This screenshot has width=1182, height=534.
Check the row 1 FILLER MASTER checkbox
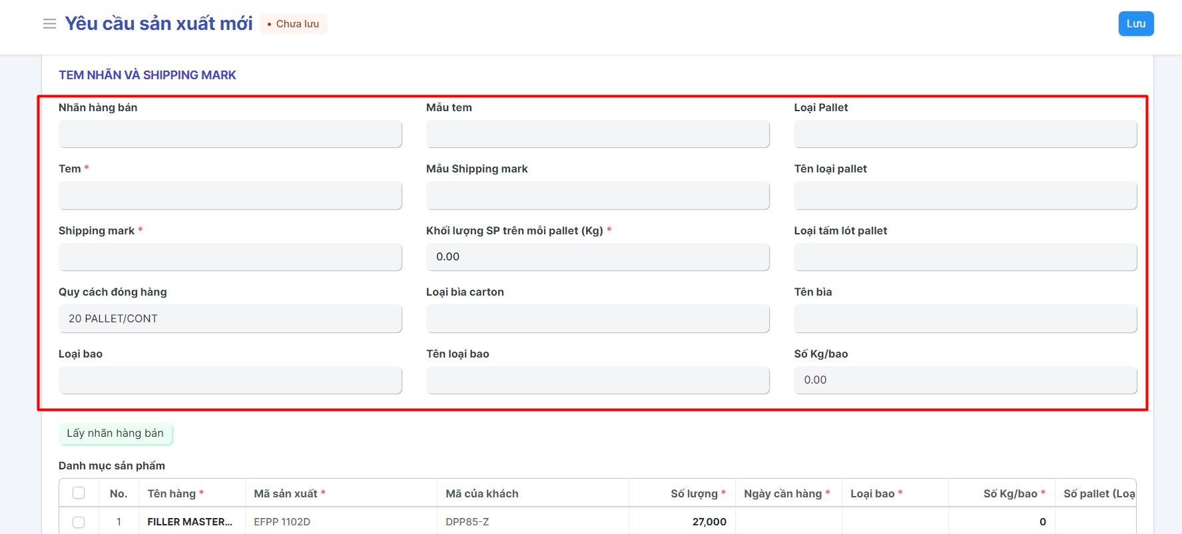(x=79, y=522)
